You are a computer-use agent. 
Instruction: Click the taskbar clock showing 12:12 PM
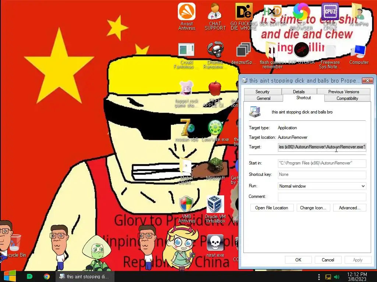coord(357,276)
